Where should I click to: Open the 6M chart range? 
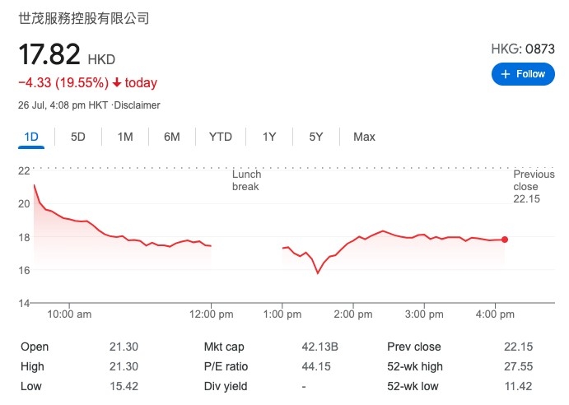click(x=171, y=137)
